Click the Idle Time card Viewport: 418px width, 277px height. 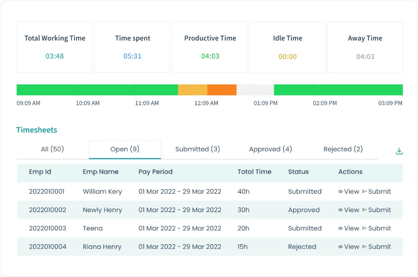288,47
